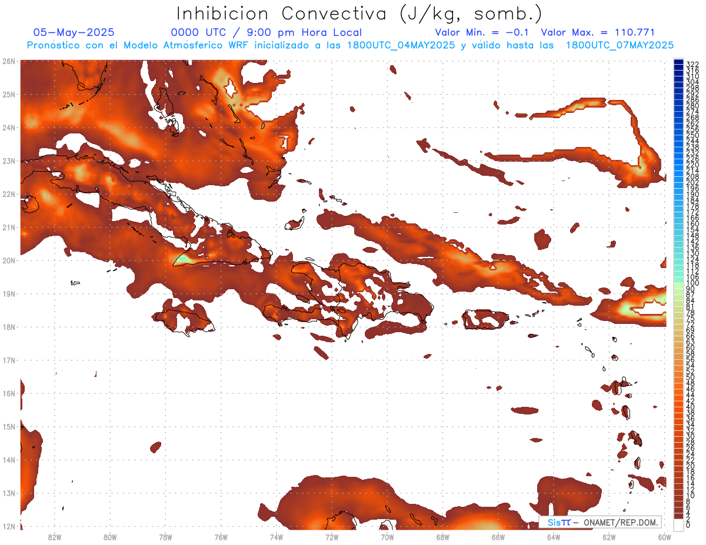Click the colorbar value '202'
Screen dimensions: 706x545
(x=692, y=182)
